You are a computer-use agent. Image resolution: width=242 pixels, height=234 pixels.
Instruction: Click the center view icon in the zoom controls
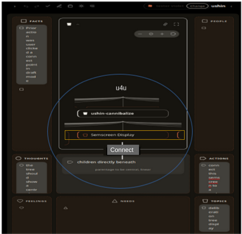(151, 34)
